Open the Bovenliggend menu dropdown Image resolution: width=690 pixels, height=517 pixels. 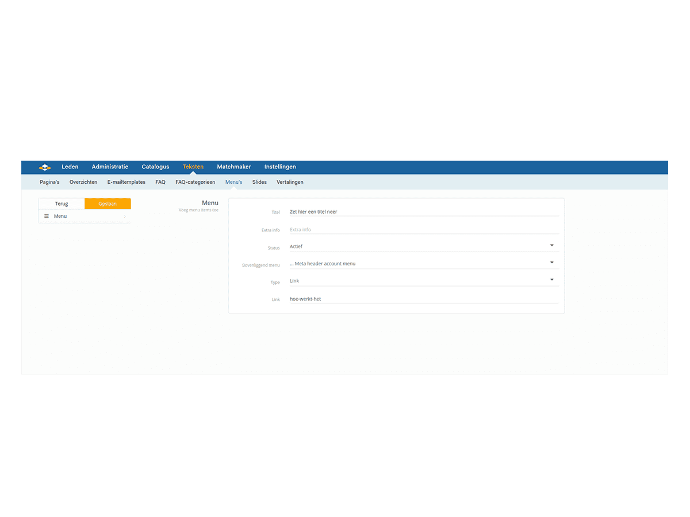click(423, 264)
